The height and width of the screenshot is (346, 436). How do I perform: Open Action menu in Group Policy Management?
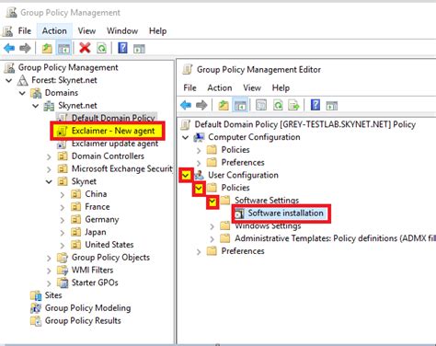click(x=54, y=31)
